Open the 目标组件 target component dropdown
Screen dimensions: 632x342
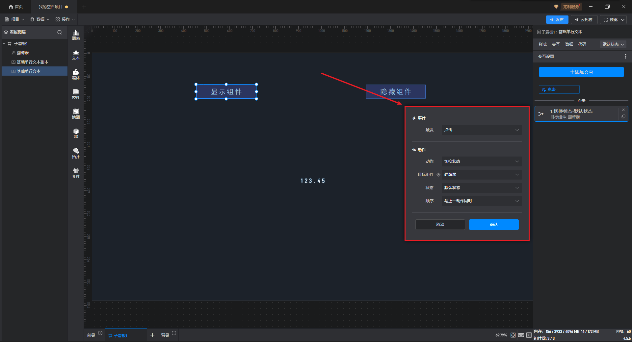(481, 175)
